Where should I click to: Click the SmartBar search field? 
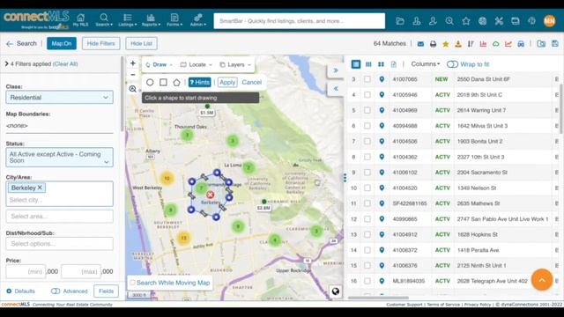pos(300,21)
